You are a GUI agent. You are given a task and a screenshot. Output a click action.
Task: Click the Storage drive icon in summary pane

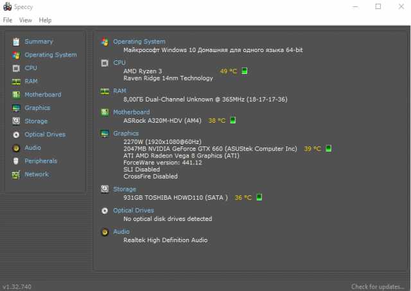point(105,189)
